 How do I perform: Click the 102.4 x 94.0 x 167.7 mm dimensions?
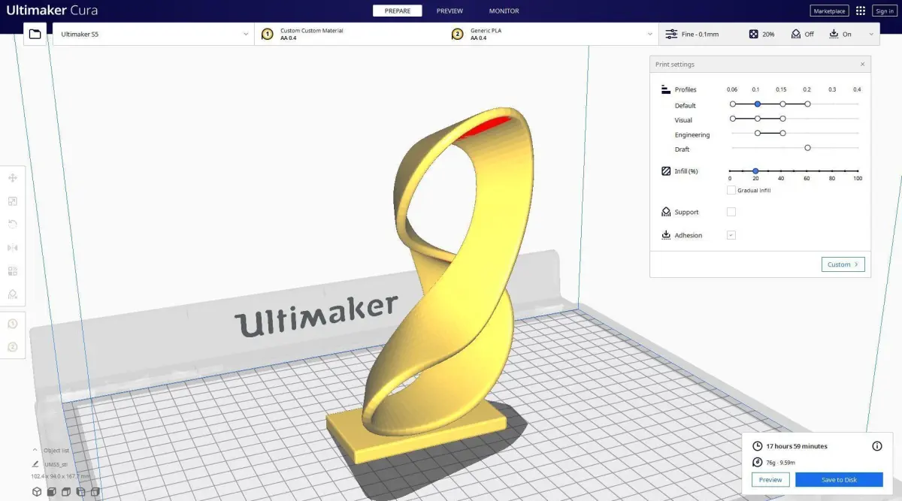(x=60, y=476)
